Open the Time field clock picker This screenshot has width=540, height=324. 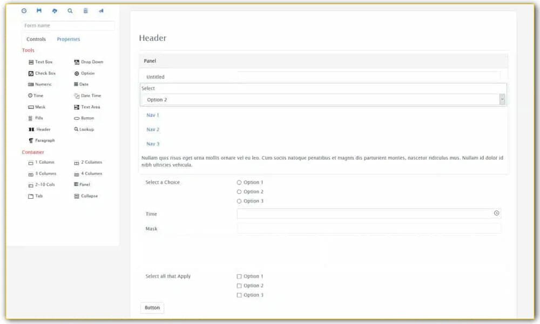pyautogui.click(x=496, y=213)
